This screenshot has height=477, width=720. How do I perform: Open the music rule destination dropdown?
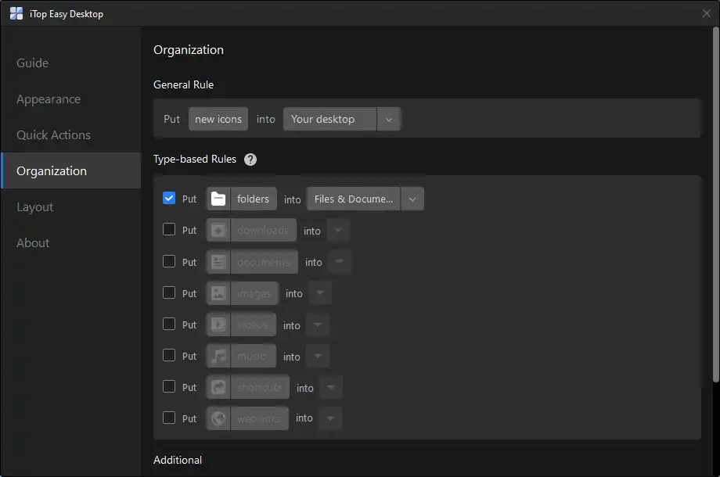tap(317, 356)
